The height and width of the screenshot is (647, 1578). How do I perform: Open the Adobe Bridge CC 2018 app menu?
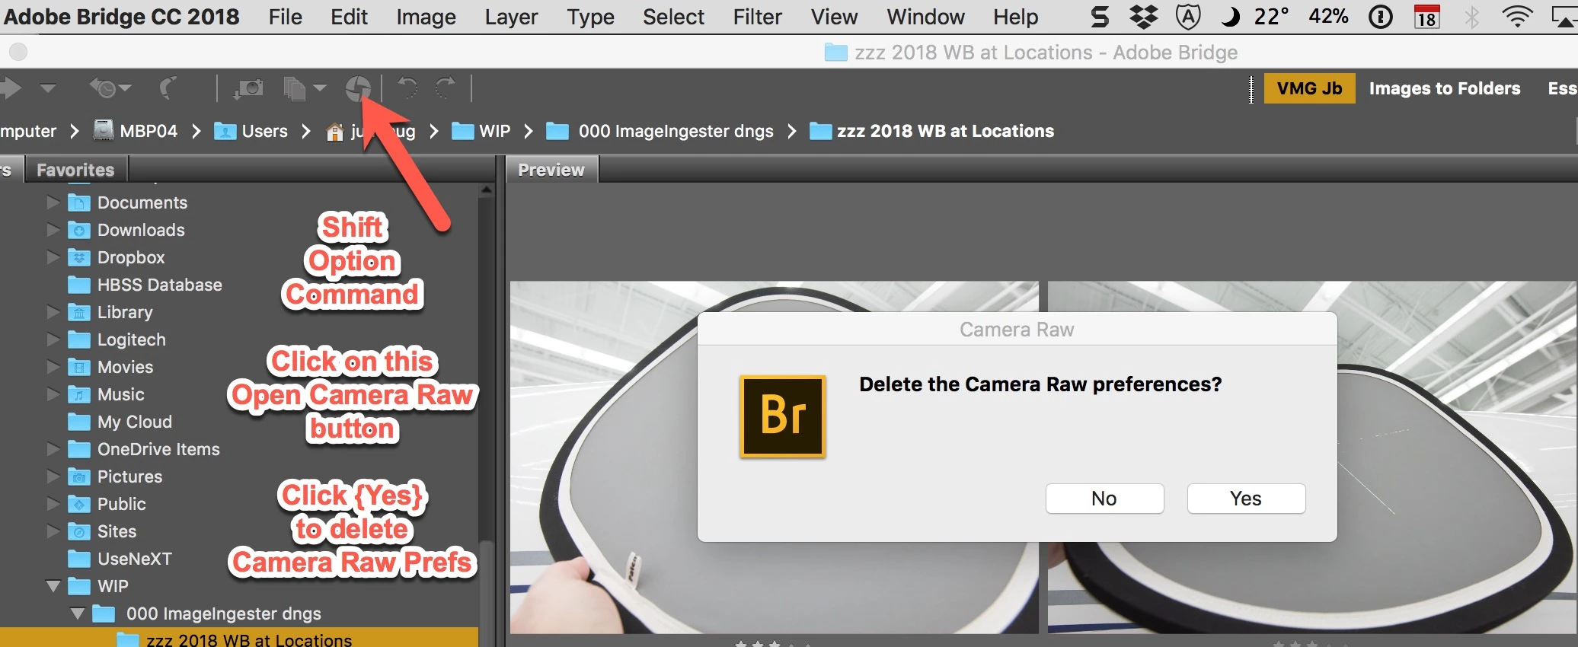coord(121,17)
